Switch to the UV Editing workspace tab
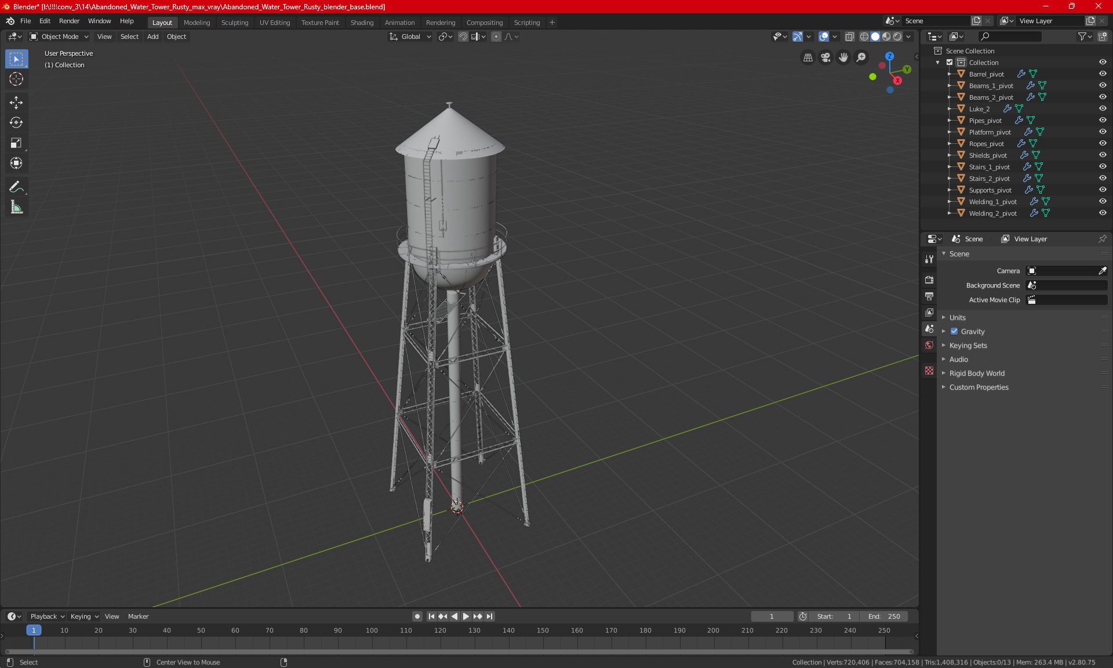Image resolution: width=1113 pixels, height=668 pixels. (275, 23)
